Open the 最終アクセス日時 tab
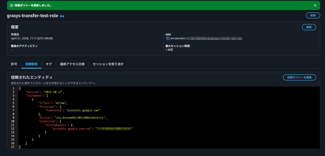The width and height of the screenshot is (325, 156). coord(72,64)
